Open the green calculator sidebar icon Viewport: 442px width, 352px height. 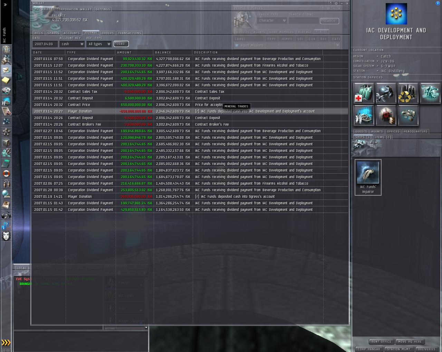6,163
